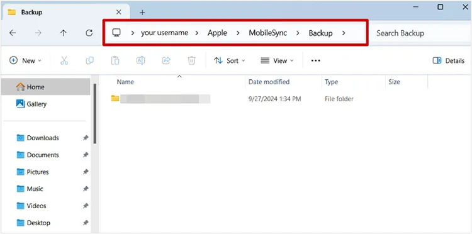Open Pictures in the sidebar
472x234 pixels.
tap(38, 172)
